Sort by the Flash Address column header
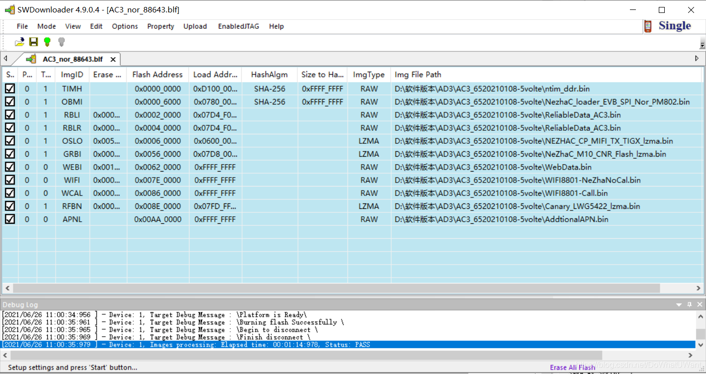Image resolution: width=706 pixels, height=374 pixels. pyautogui.click(x=158, y=75)
